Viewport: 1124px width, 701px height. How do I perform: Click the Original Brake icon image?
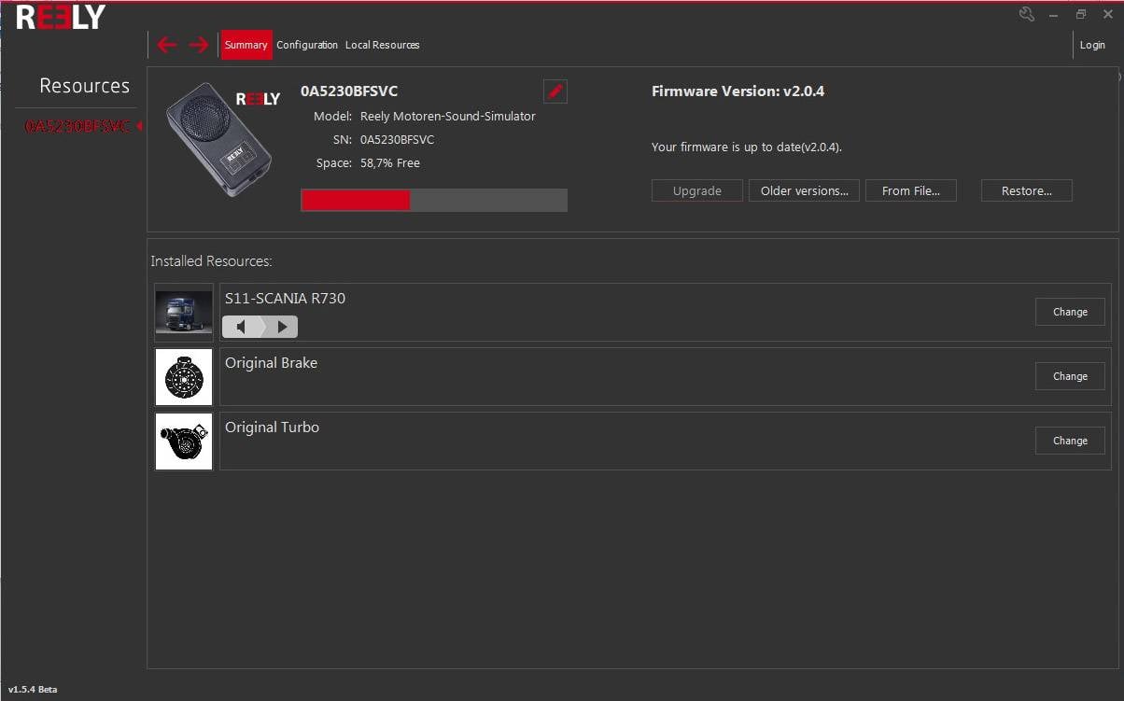[x=183, y=376]
